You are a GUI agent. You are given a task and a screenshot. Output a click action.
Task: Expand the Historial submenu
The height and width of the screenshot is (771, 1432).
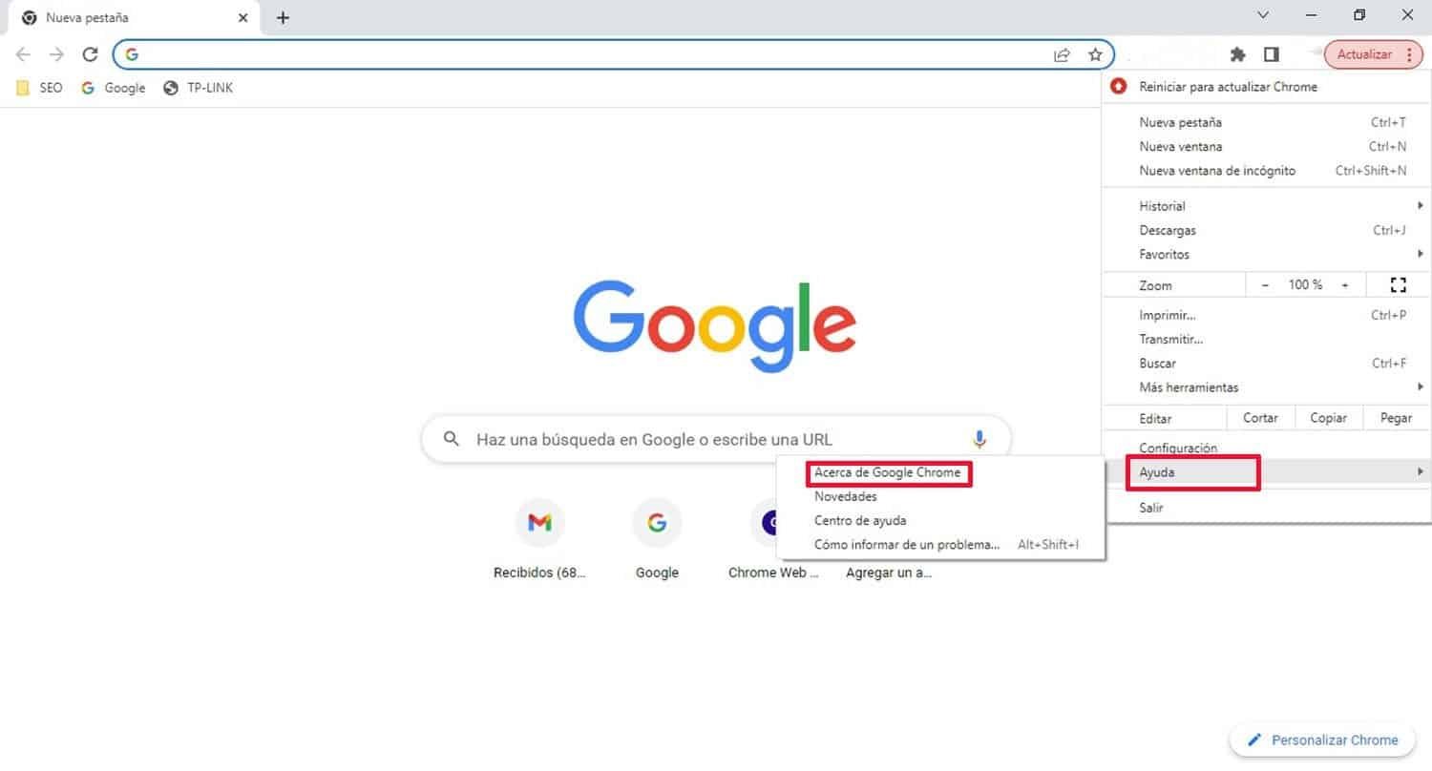point(1266,206)
